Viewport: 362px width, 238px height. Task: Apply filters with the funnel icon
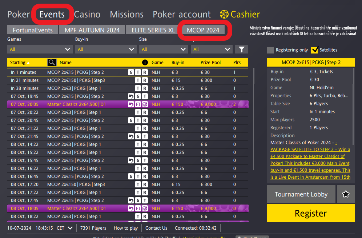(241, 49)
